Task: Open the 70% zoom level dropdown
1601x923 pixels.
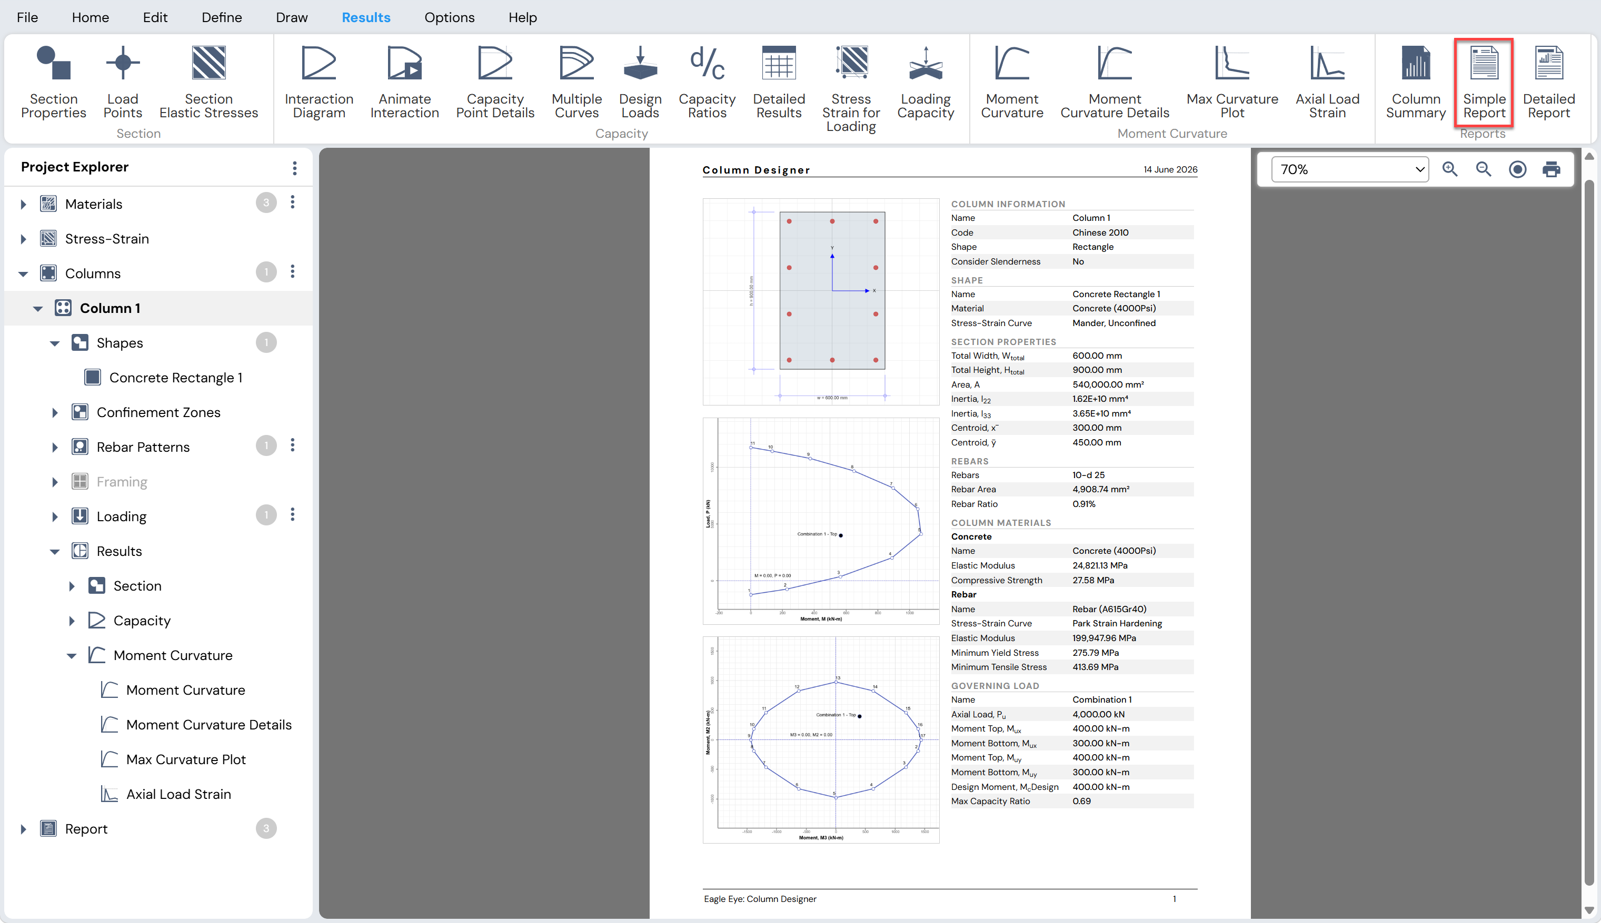Action: [x=1350, y=169]
